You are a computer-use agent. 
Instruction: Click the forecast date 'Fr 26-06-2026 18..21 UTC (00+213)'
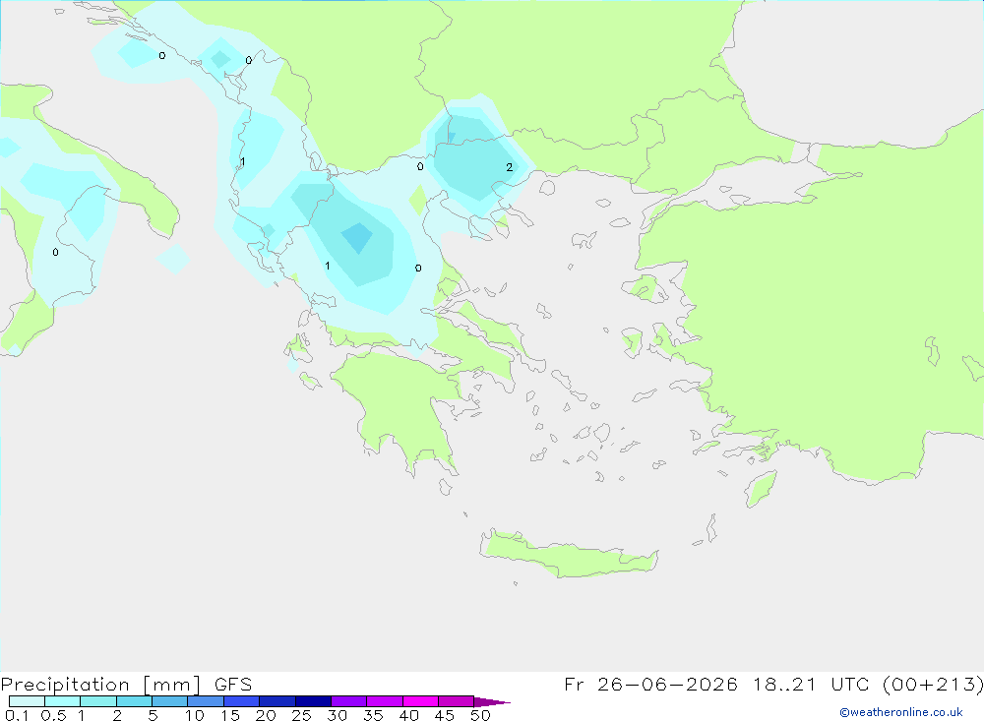(773, 685)
